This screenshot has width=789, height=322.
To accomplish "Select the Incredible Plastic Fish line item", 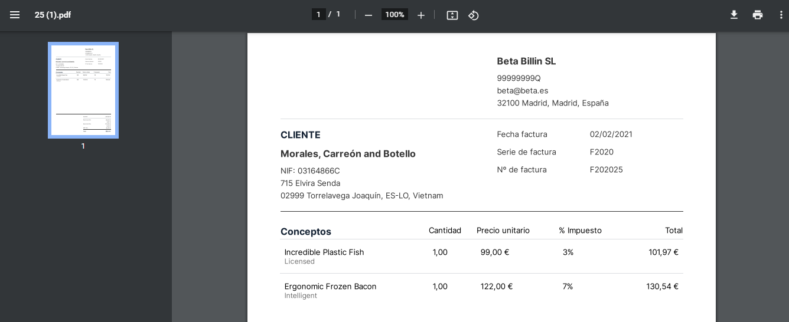I will pyautogui.click(x=324, y=252).
